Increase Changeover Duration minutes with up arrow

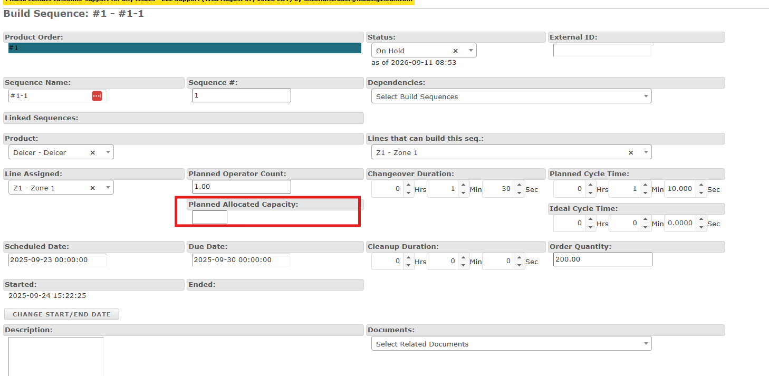click(x=464, y=186)
